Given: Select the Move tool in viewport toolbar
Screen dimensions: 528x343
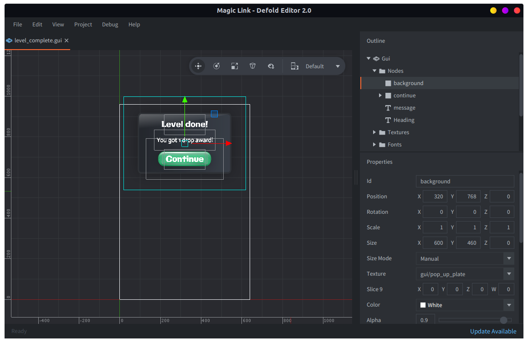Looking at the screenshot, I should click(x=198, y=66).
